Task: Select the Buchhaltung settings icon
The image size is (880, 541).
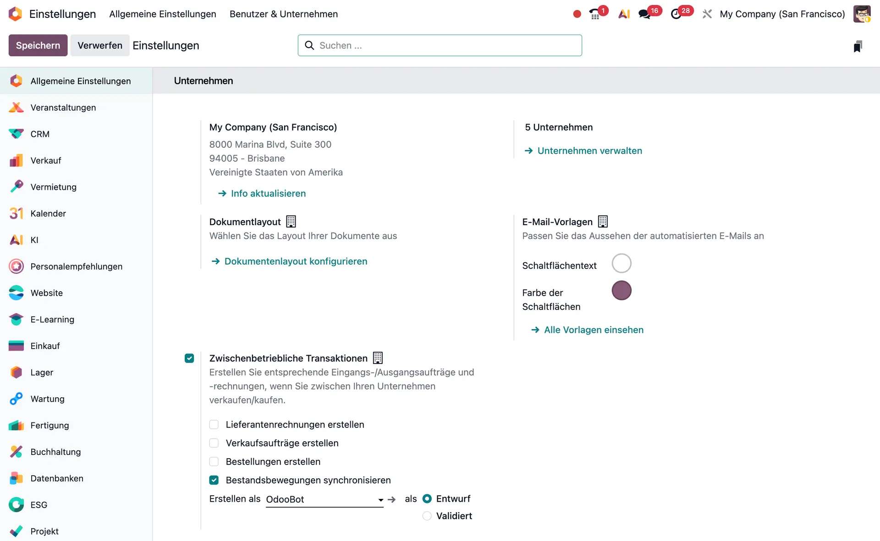Action: [x=16, y=452]
